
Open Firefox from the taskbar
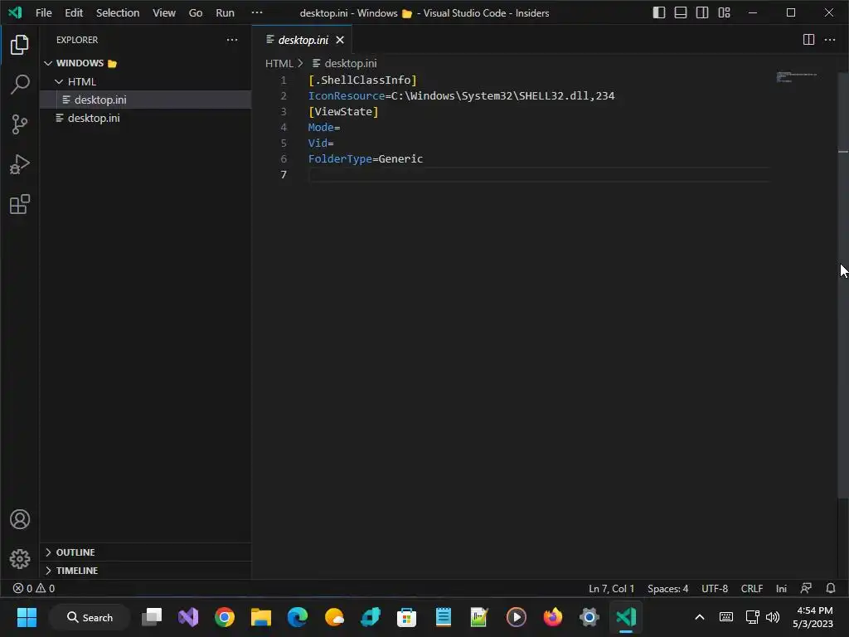coord(553,617)
